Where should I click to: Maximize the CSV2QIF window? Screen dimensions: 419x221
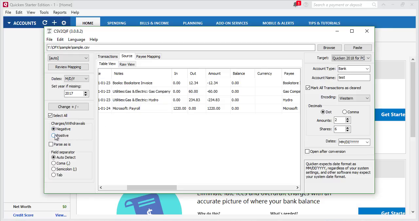pyautogui.click(x=352, y=31)
